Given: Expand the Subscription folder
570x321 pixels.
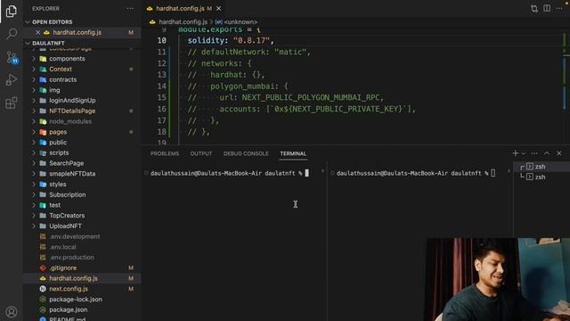Looking at the screenshot, I should point(34,194).
